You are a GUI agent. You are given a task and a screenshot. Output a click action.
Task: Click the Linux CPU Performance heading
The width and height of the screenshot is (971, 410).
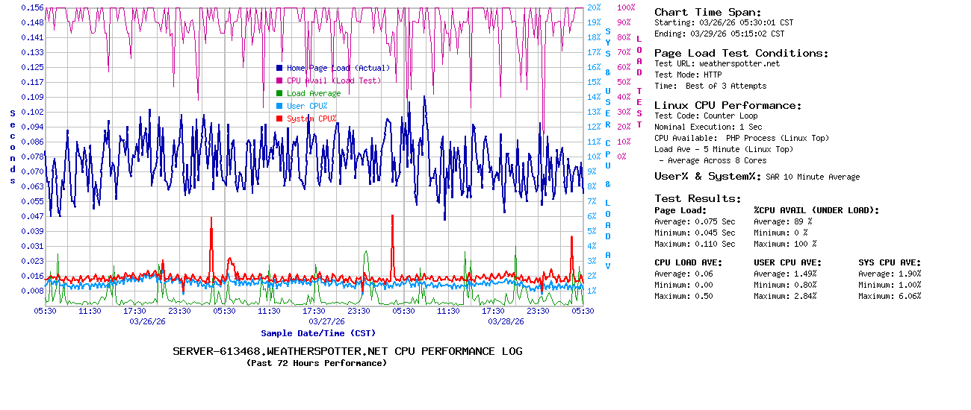coord(728,105)
